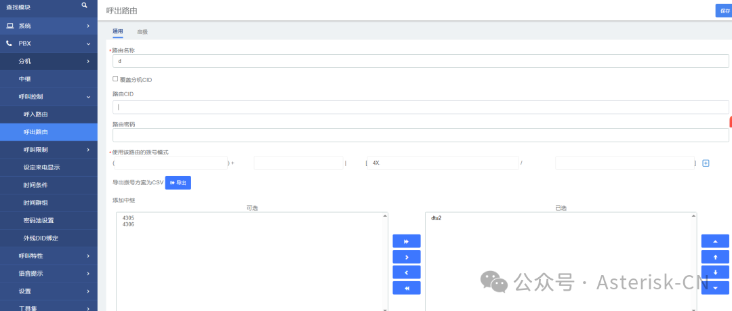Click the 路由密码 input field

coord(420,135)
